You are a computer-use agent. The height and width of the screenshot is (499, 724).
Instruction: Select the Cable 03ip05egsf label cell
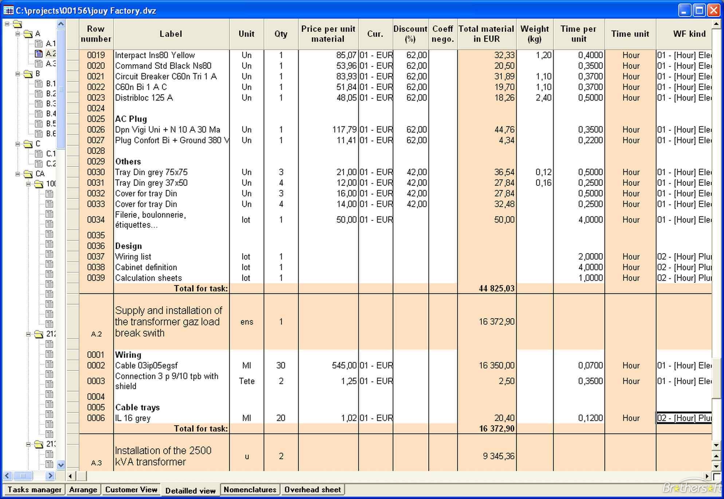(171, 366)
